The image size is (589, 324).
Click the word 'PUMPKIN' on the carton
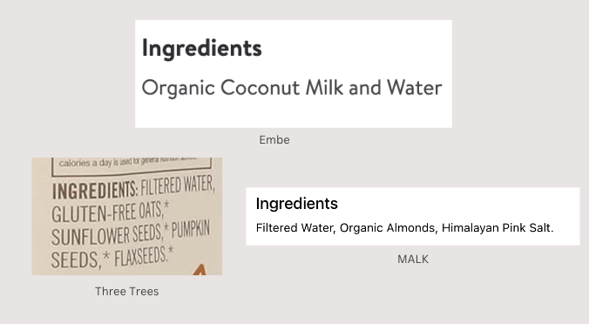[191, 229]
